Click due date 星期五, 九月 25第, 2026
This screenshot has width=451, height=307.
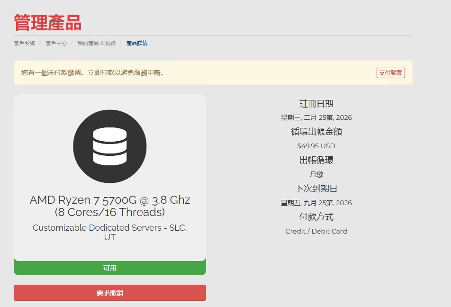[x=316, y=203]
